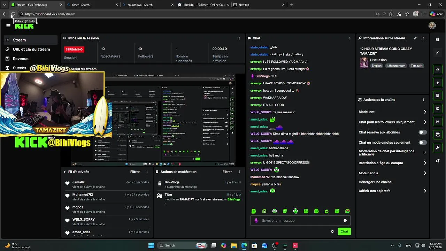The height and width of the screenshot is (251, 446).
Task: Open a new browser tab
Action: pos(292,5)
